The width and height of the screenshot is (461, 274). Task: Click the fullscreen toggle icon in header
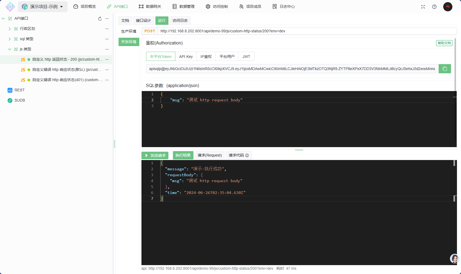(423, 7)
